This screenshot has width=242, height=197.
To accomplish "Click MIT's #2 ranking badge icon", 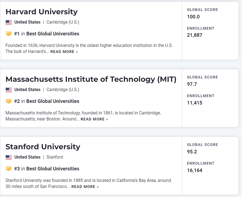I will click(9, 101).
